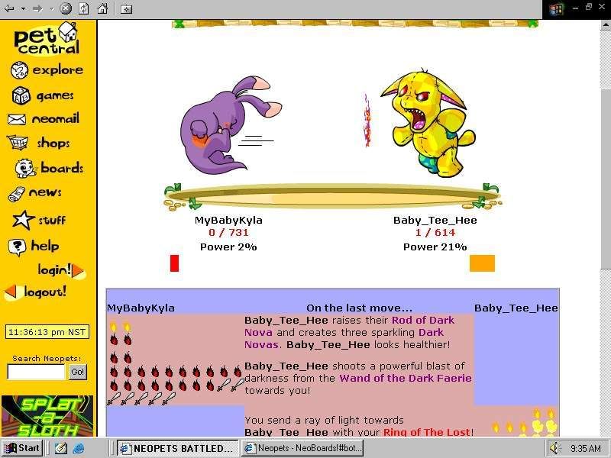Click the login! link
611x458 pixels.
click(54, 269)
